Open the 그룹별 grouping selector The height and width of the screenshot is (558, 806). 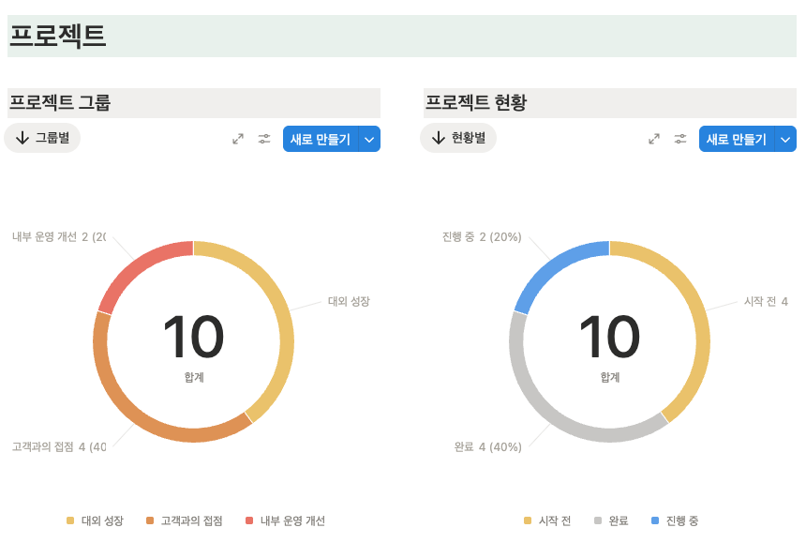click(42, 139)
